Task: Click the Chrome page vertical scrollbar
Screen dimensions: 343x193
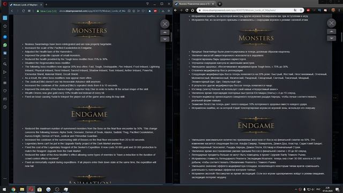Action: [342, 37]
